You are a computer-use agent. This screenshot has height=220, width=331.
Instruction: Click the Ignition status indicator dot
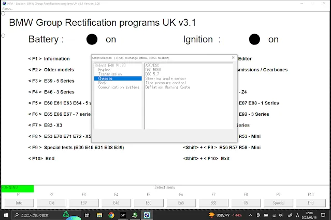pyautogui.click(x=254, y=39)
